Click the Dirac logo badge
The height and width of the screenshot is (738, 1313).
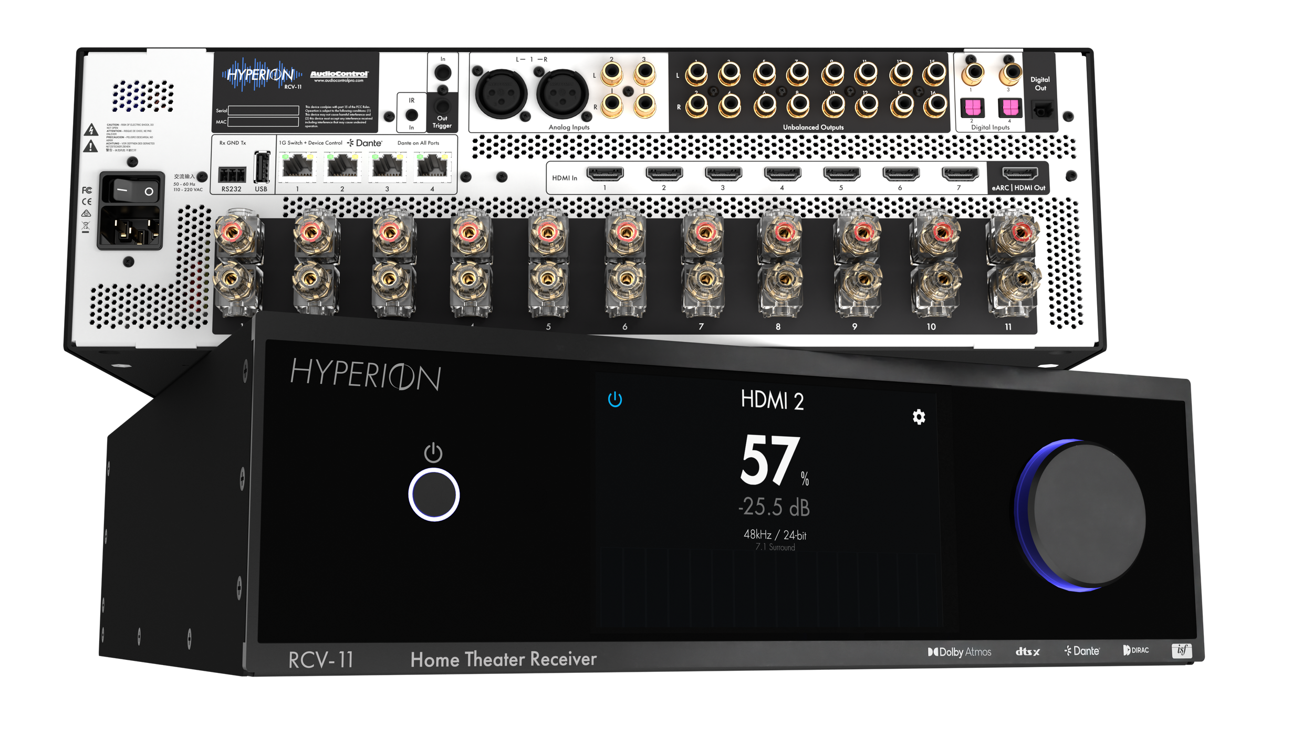[1136, 650]
